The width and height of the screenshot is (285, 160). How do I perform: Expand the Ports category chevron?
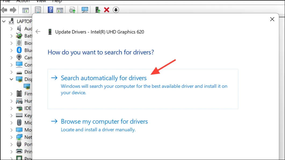[x=11, y=144]
